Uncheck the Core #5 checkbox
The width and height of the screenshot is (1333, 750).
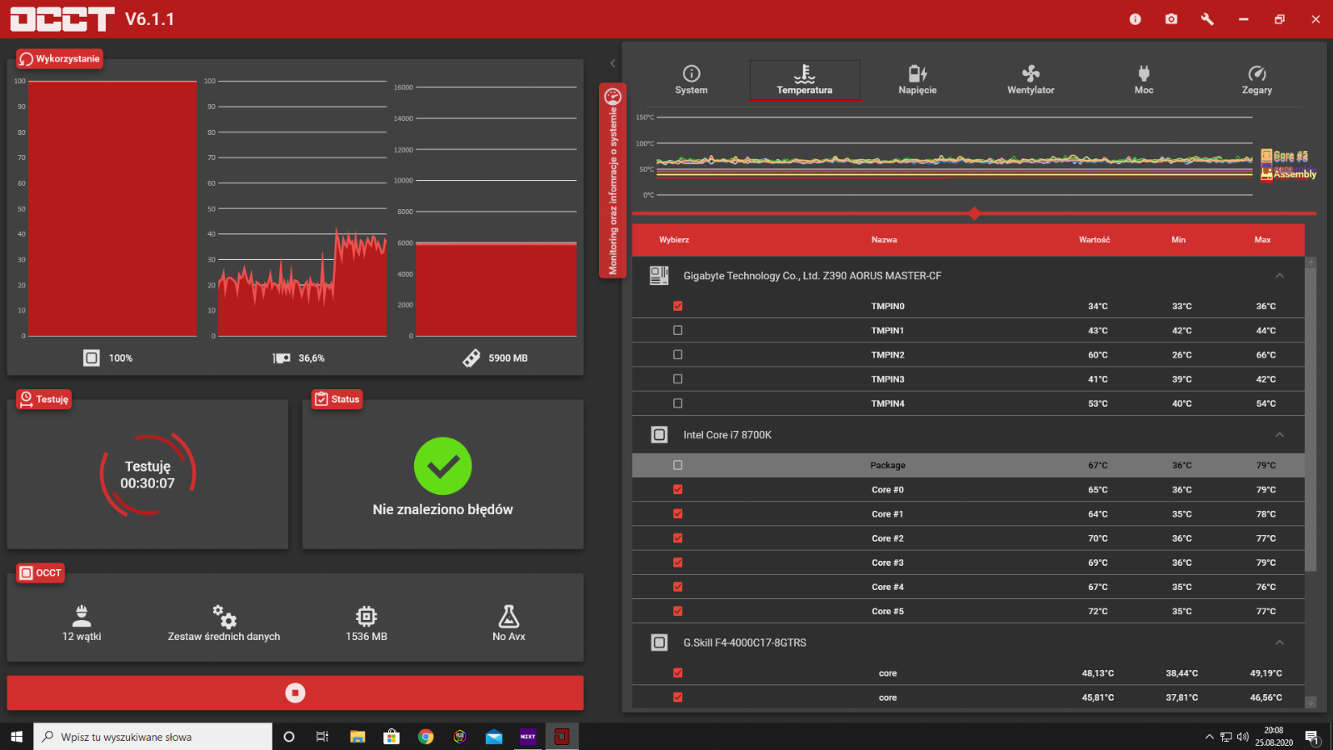click(x=678, y=611)
